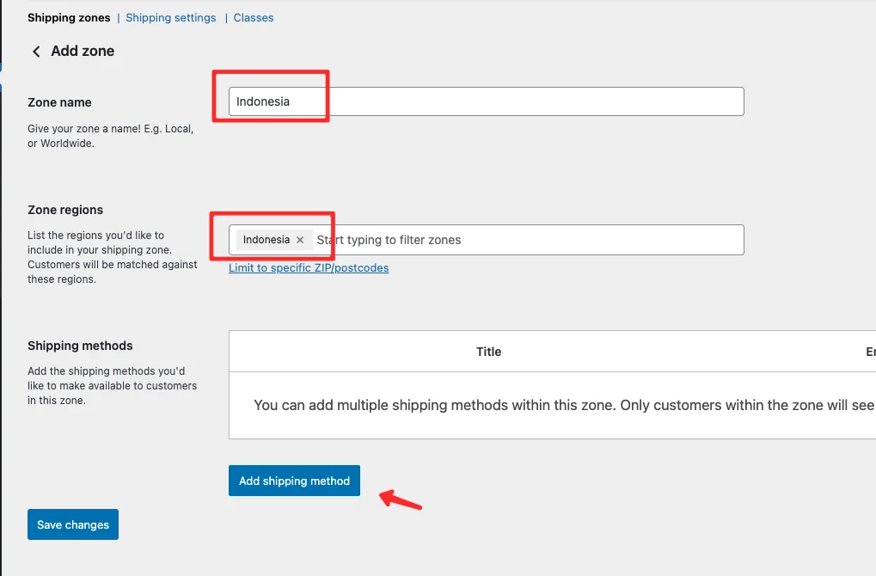Save the zone with Save changes
This screenshot has height=576, width=876.
coord(73,524)
